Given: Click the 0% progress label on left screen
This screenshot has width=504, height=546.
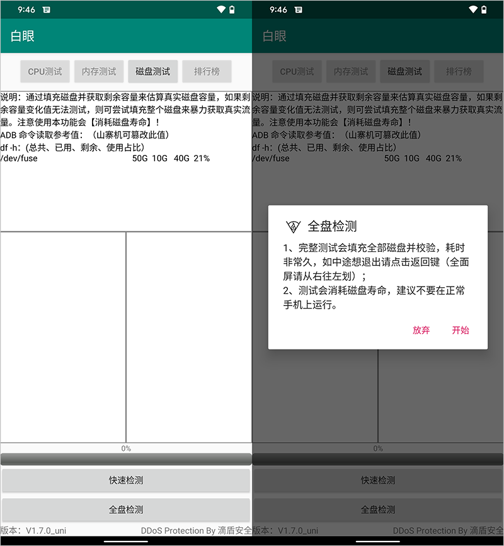Looking at the screenshot, I should (126, 448).
